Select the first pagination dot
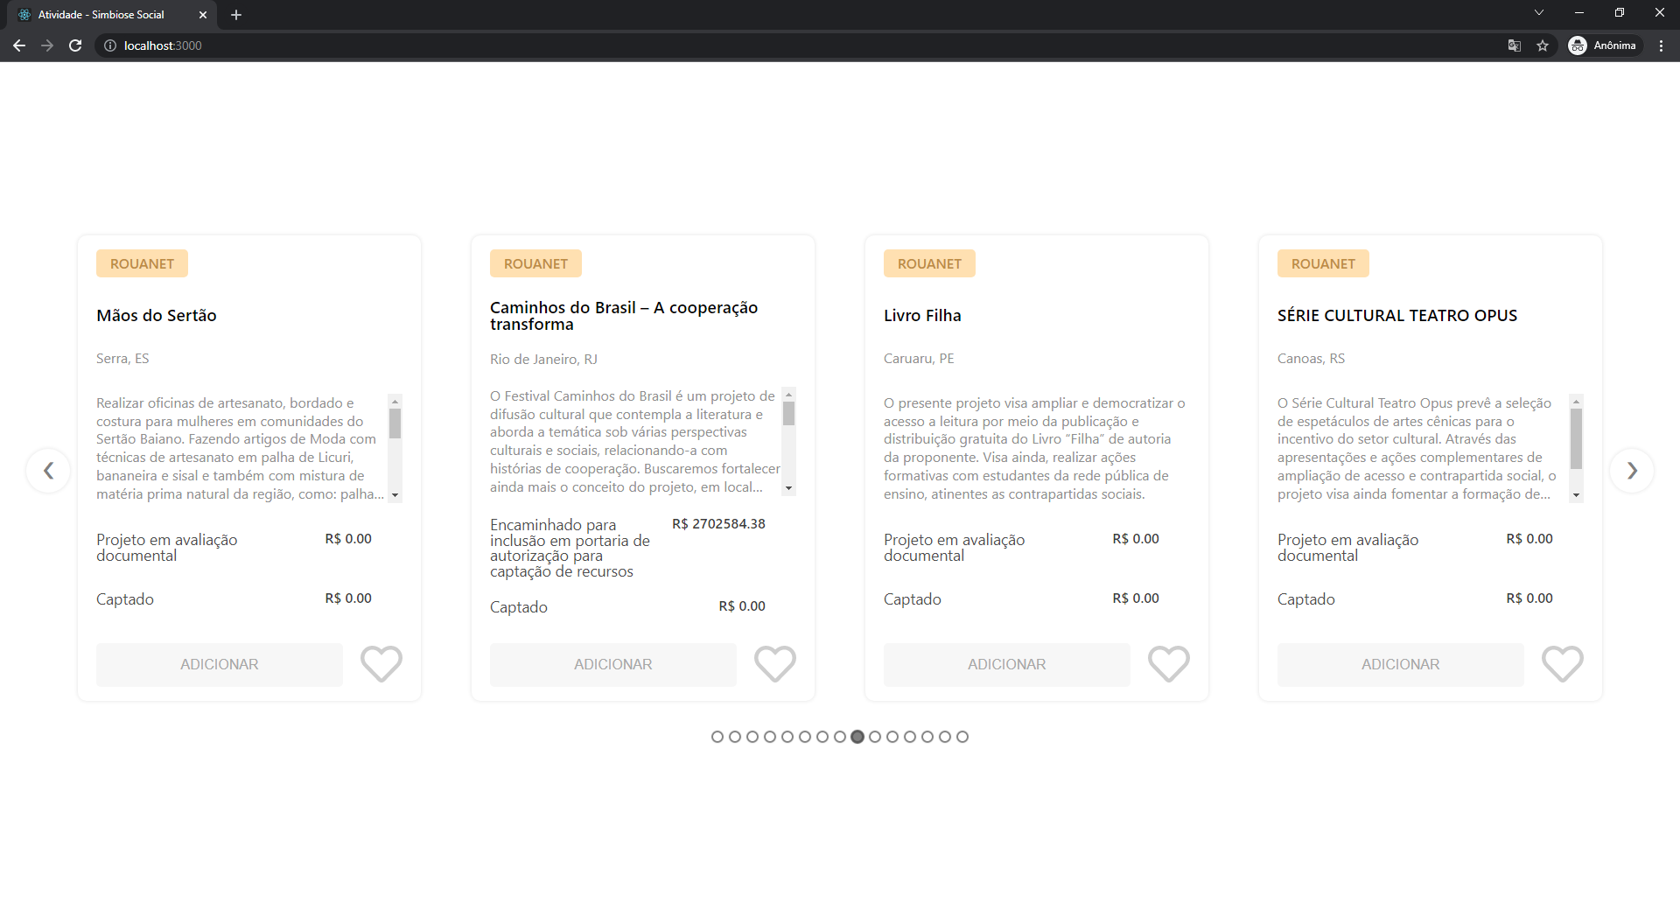 [717, 736]
